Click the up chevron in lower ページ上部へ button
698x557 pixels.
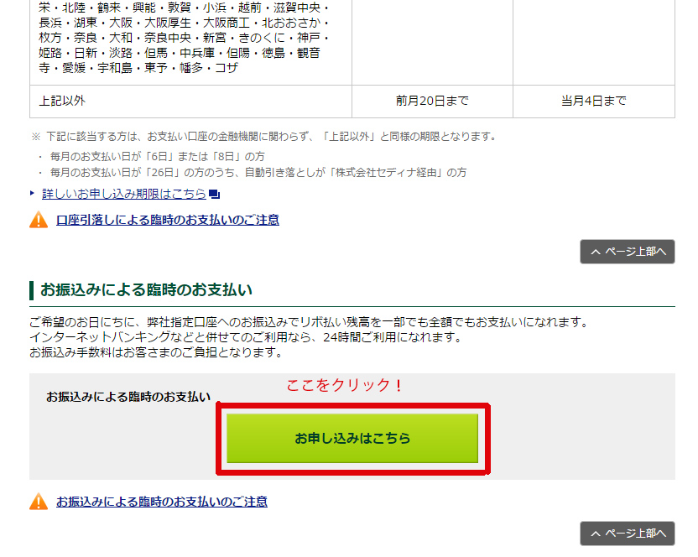596,534
